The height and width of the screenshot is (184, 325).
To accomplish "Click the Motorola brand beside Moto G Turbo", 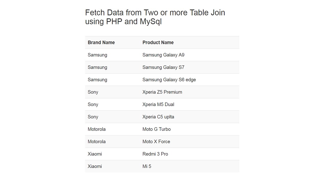I will [x=96, y=129].
